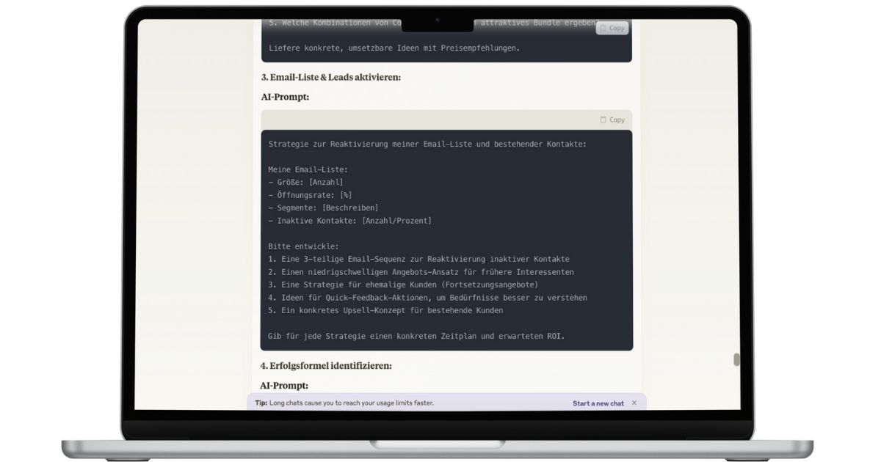
Task: Click the line starting "Gib für jede Strategie"
Action: click(x=416, y=336)
